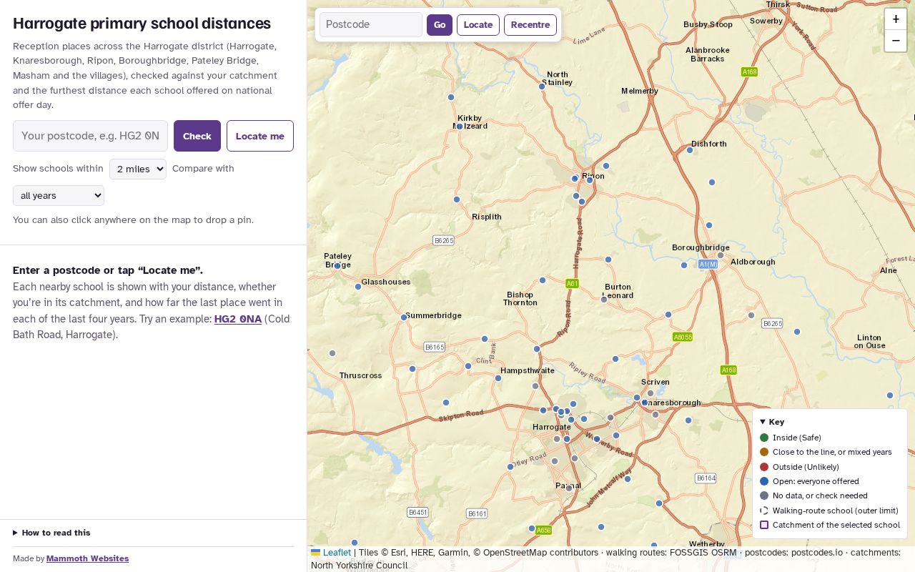Recentre the map view
Screen dimensions: 915x572
click(530, 24)
